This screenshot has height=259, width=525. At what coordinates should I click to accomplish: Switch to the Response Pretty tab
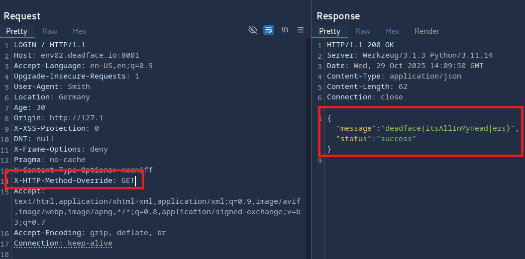(329, 31)
